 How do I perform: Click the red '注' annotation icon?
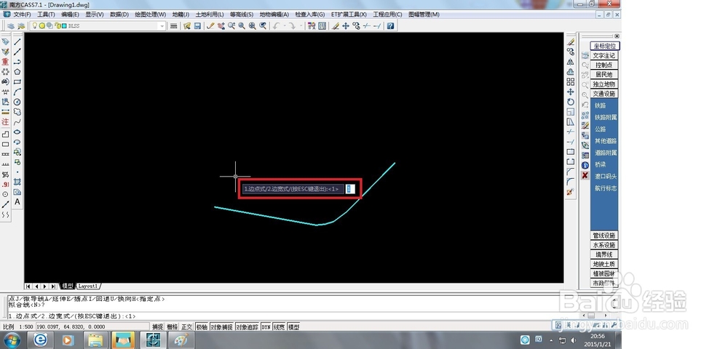pos(5,122)
